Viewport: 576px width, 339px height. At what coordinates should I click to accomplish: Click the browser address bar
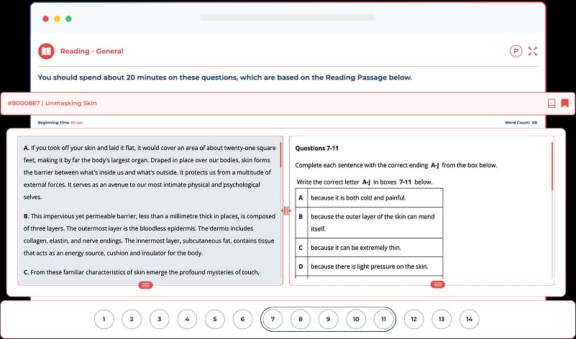pos(288,17)
